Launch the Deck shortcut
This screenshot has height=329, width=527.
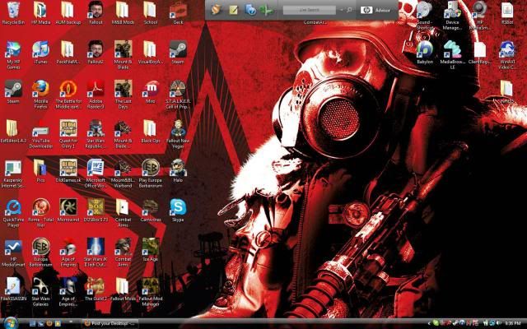(178, 13)
